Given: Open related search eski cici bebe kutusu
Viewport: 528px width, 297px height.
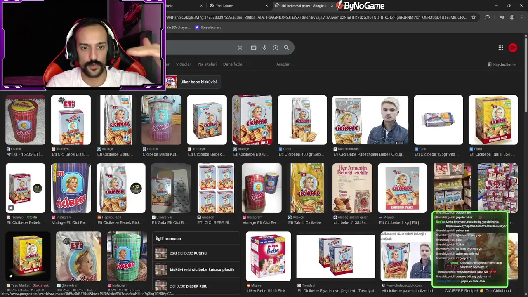Looking at the screenshot, I should (196, 253).
